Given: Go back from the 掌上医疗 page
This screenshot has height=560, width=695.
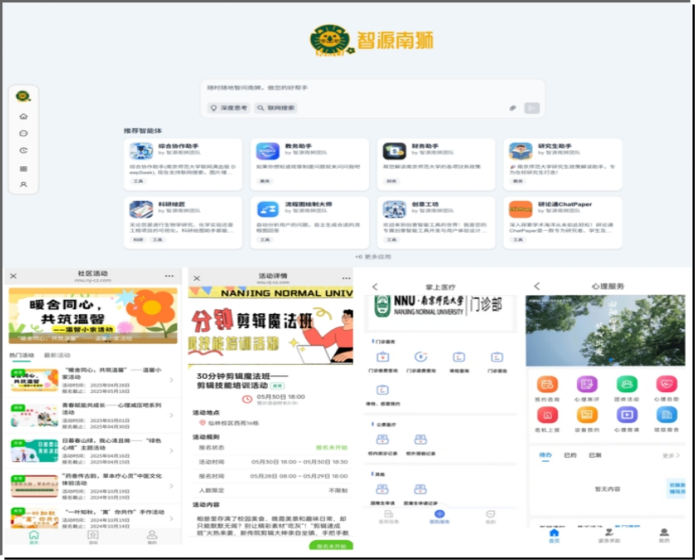Looking at the screenshot, I should (375, 287).
